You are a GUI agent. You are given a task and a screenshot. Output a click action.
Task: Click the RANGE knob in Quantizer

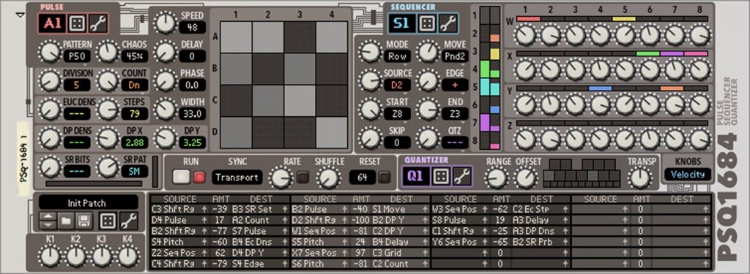point(497,178)
